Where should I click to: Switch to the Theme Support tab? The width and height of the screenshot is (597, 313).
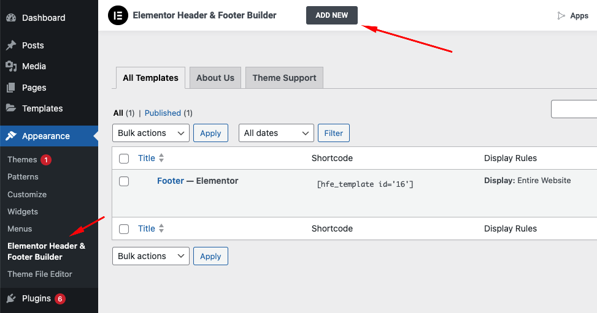[x=284, y=78]
